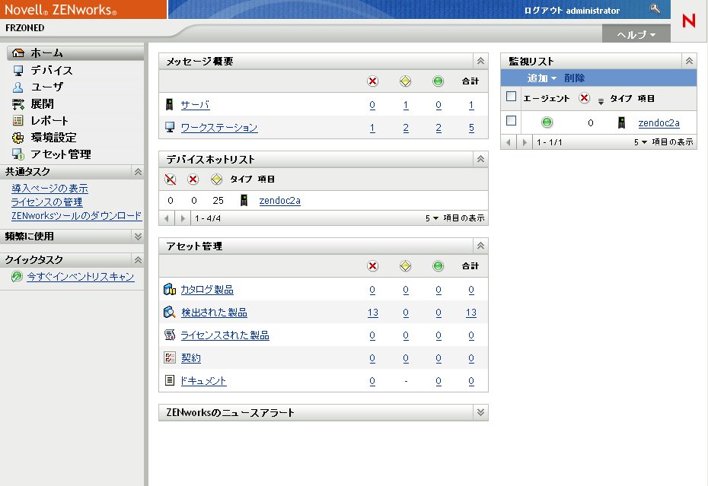The image size is (708, 486).
Task: Click the ログアウト administrator link
Action: tap(572, 11)
